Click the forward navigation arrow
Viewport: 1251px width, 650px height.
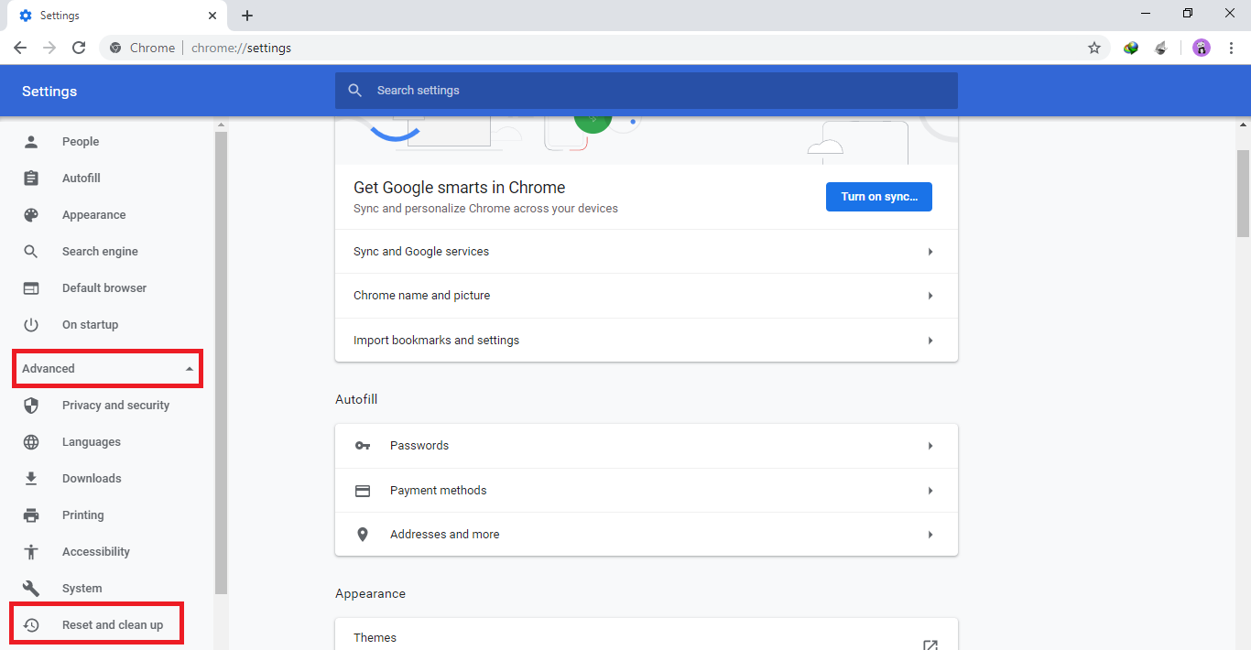[x=49, y=48]
